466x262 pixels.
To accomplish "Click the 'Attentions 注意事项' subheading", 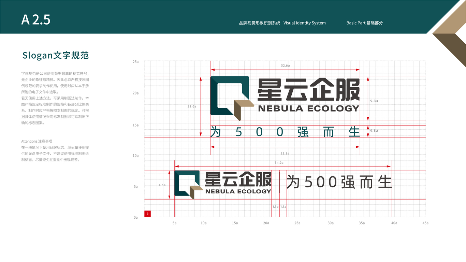I will pyautogui.click(x=37, y=141).
